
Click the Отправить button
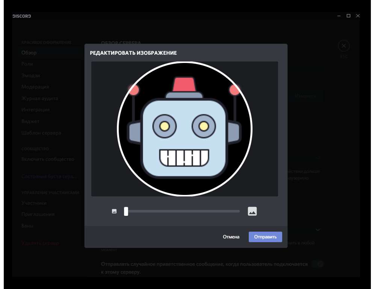click(x=265, y=237)
